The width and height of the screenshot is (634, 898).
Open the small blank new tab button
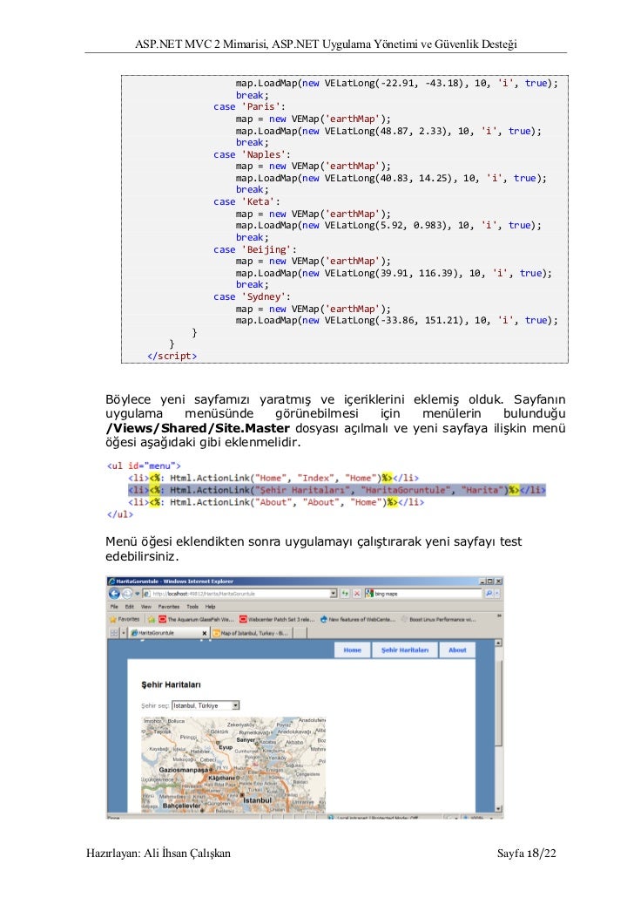pyautogui.click(x=300, y=633)
